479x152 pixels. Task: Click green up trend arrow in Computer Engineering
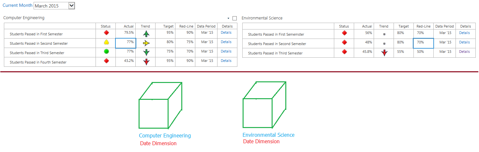tap(146, 33)
